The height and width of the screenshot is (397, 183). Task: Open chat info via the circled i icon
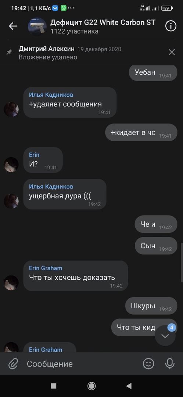tap(171, 26)
